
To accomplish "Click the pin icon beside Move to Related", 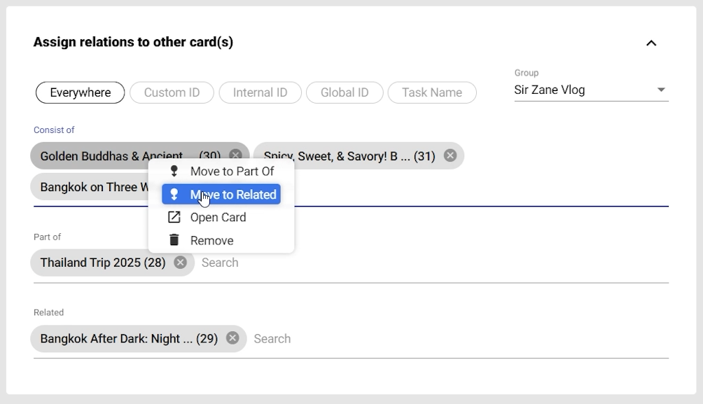I will [x=174, y=195].
